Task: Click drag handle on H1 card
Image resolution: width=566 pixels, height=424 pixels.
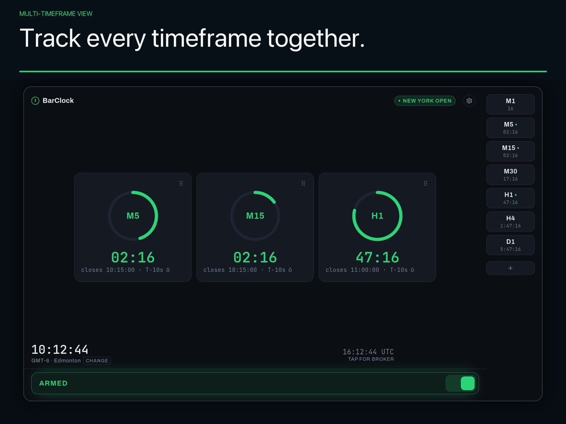Action: 426,184
